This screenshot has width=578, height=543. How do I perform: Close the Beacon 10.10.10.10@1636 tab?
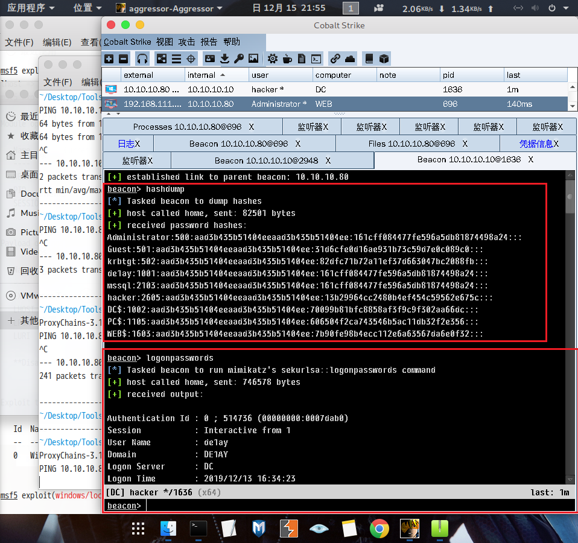(530, 159)
